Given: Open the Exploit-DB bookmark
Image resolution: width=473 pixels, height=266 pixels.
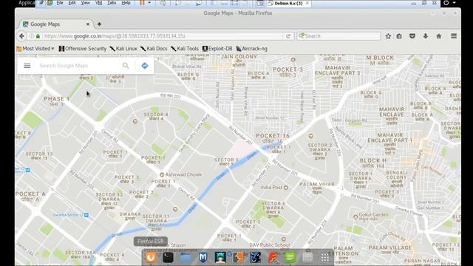Looking at the screenshot, I should [217, 49].
